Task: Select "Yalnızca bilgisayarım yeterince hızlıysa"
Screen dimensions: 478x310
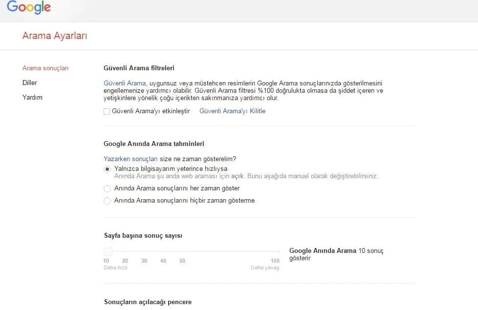Action: tap(107, 169)
